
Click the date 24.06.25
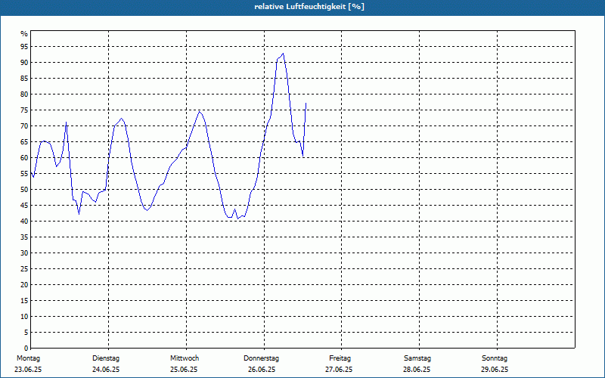point(106,370)
